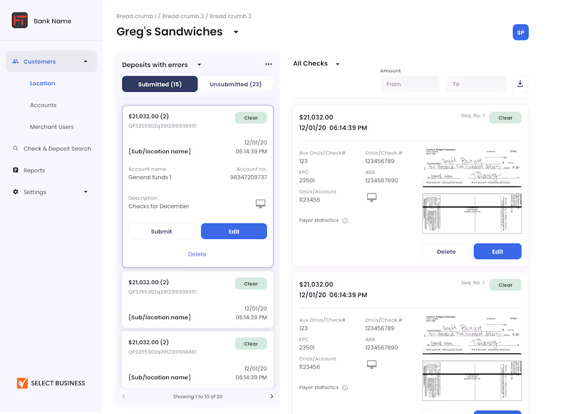Image resolution: width=580 pixels, height=414 pixels.
Task: Open Merchant Users in the sidebar
Action: point(52,127)
